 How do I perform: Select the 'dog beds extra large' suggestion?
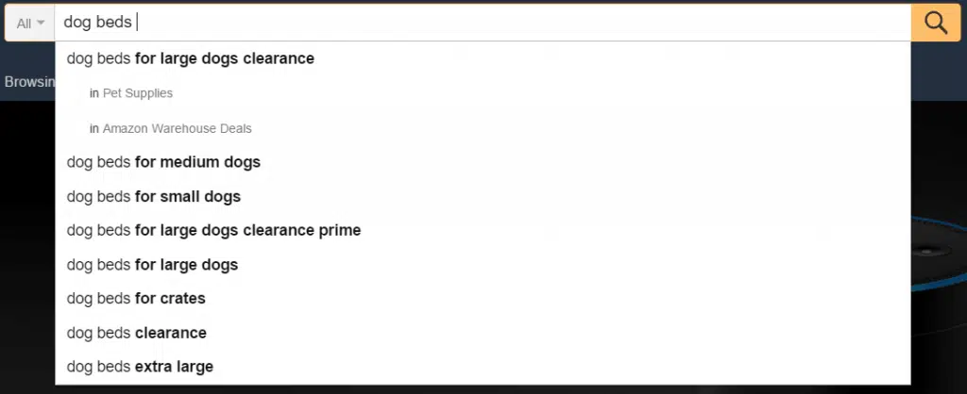[140, 367]
